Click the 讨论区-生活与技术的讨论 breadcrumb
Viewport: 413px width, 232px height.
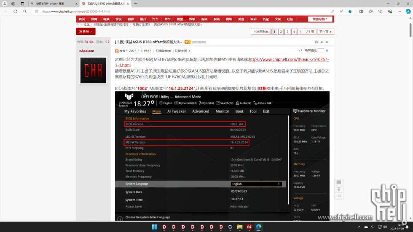point(111,24)
